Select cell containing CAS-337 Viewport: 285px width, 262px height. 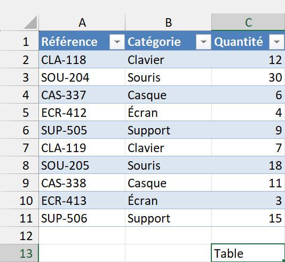pos(82,95)
